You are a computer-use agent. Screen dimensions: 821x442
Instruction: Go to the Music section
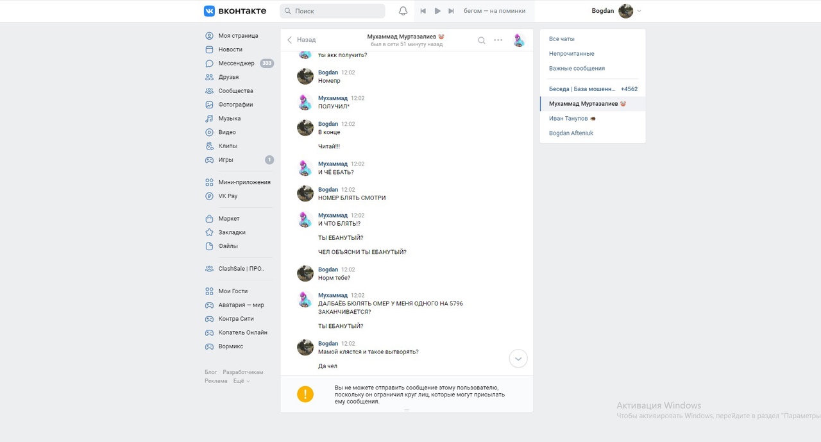pos(229,119)
